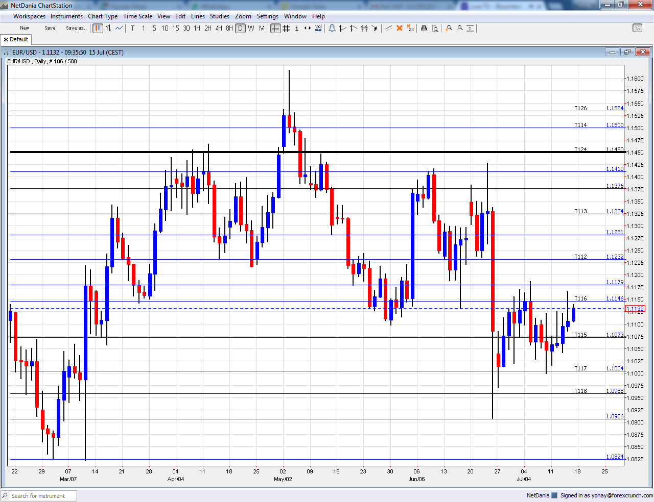Open the View menu
Viewport: 654px width, 502px height.
[163, 16]
